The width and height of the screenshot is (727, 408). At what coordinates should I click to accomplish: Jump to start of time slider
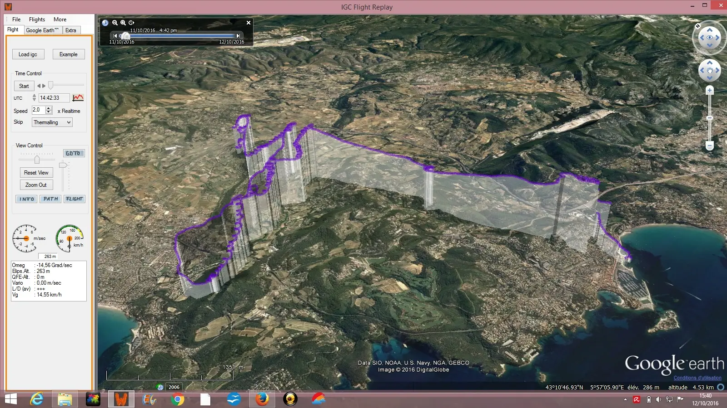[115, 35]
